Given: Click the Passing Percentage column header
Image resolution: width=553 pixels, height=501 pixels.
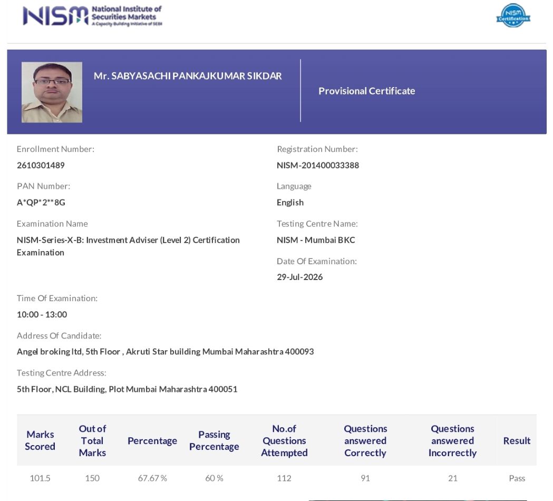Looking at the screenshot, I should (x=214, y=440).
